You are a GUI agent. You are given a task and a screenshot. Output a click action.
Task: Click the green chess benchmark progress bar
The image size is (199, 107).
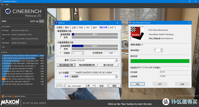pos(160,61)
